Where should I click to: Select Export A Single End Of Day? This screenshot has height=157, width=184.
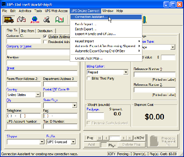click(106, 34)
